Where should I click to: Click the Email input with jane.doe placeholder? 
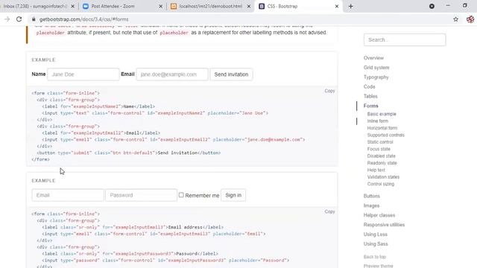click(x=172, y=74)
